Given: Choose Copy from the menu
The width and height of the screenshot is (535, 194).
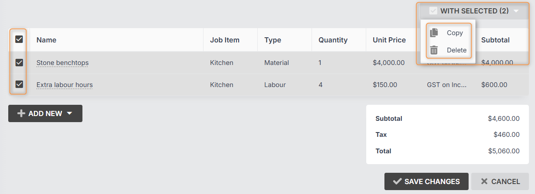Looking at the screenshot, I should coord(455,33).
